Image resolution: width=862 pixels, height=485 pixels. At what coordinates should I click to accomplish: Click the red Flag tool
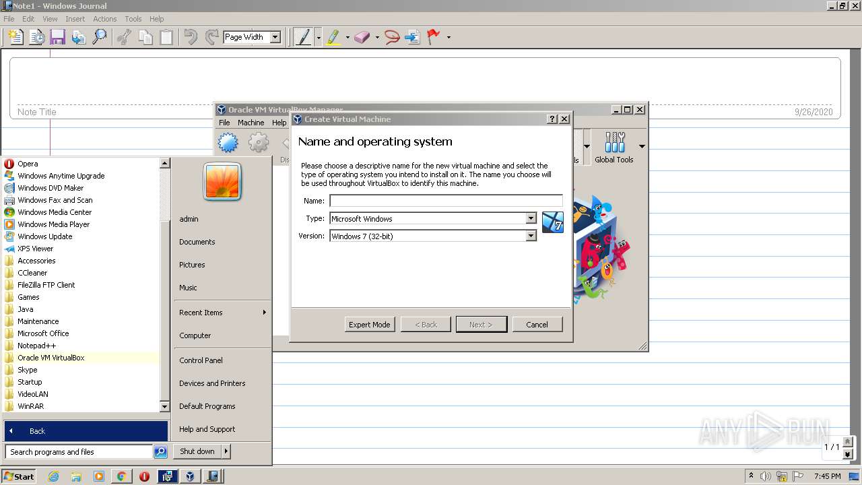[x=434, y=37]
